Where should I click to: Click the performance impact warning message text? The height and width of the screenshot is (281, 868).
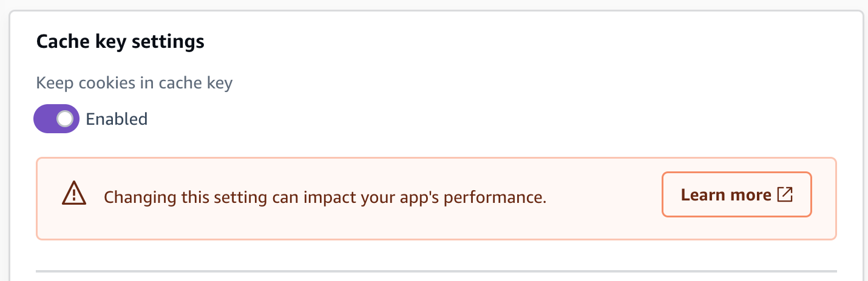click(x=325, y=197)
